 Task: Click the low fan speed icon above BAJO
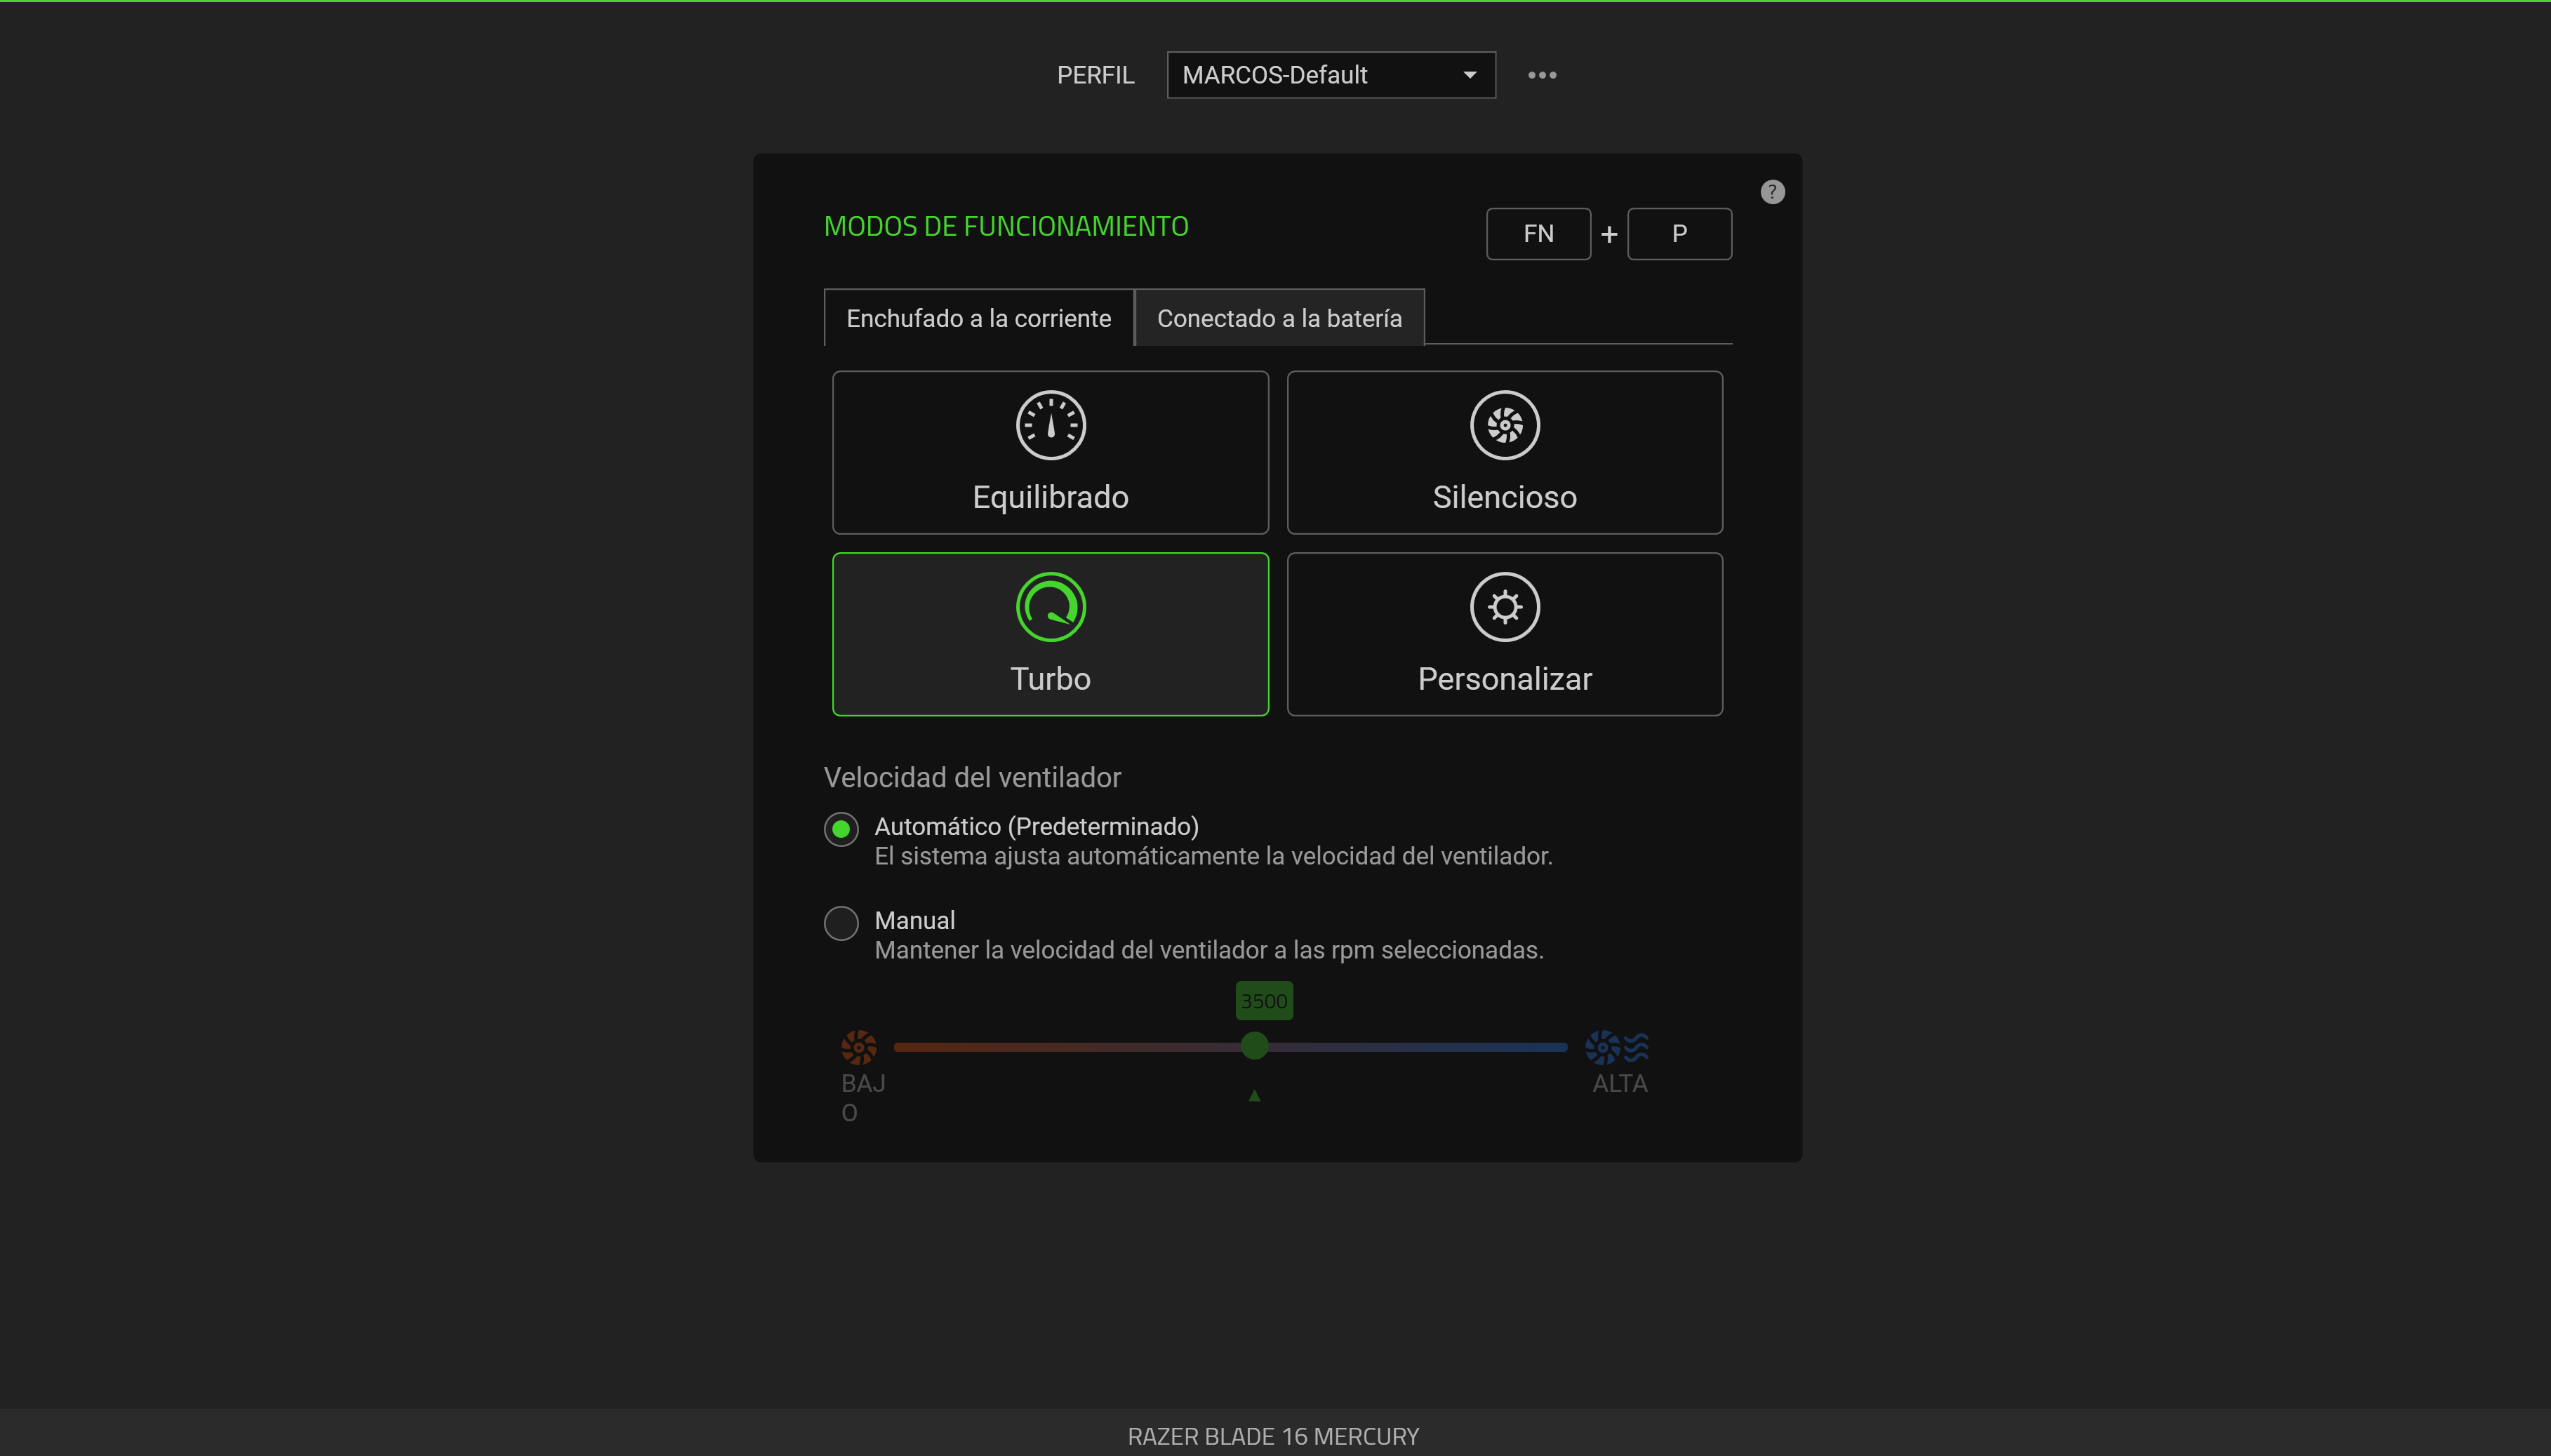859,1047
